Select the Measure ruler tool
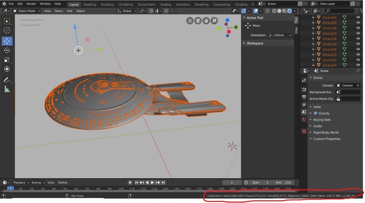365x203 pixels. click(7, 89)
